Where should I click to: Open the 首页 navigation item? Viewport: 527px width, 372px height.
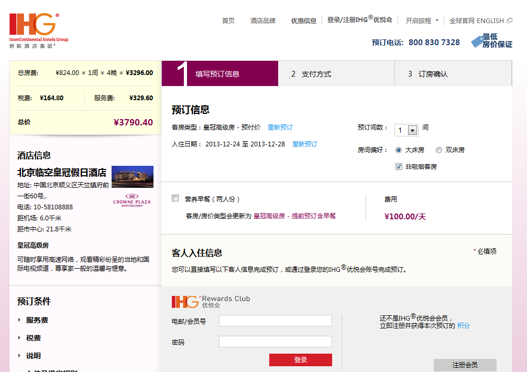[228, 20]
